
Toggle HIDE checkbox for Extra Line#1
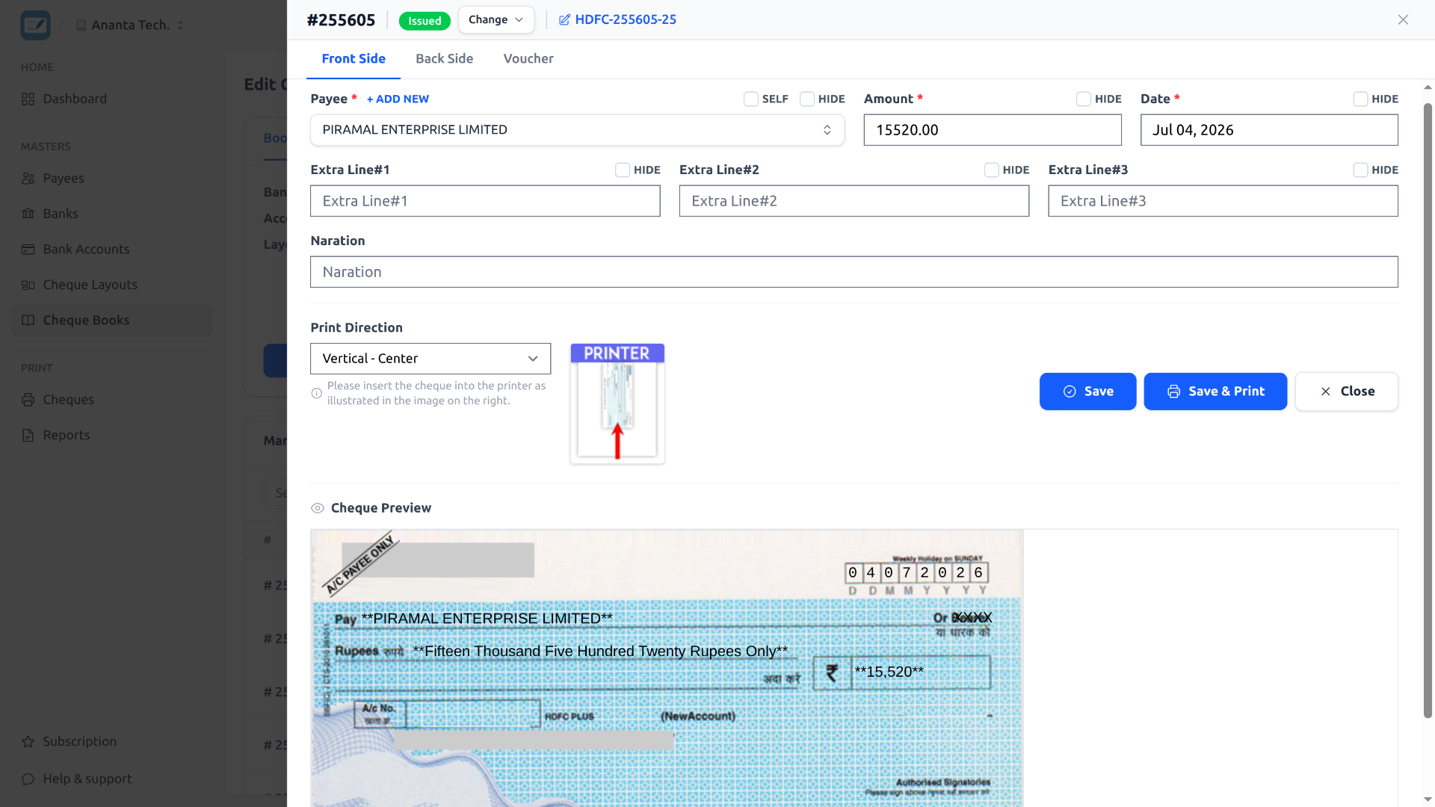point(623,170)
